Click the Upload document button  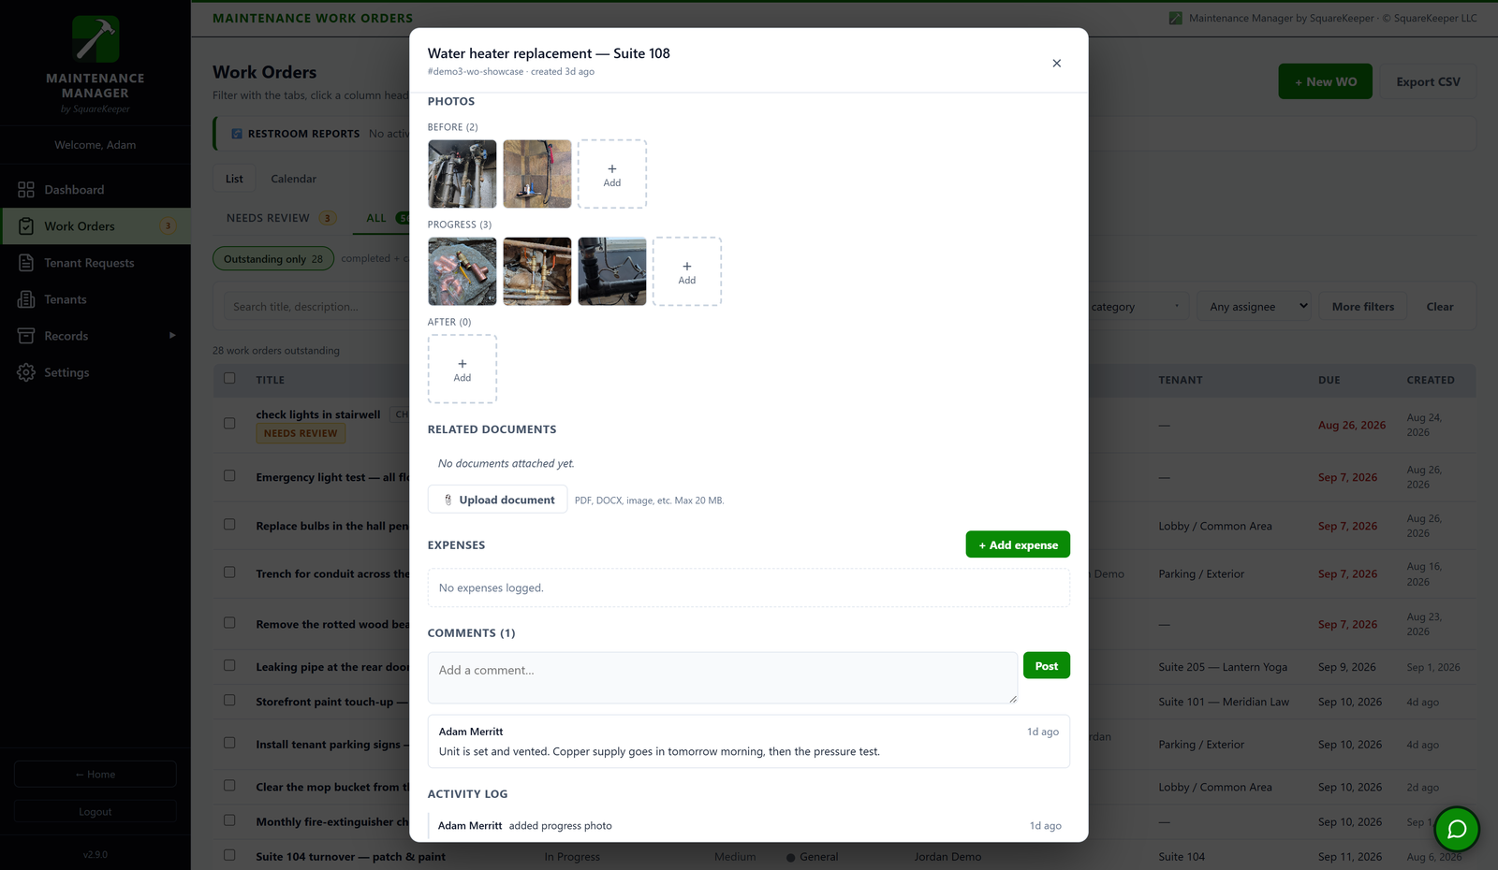tap(497, 500)
